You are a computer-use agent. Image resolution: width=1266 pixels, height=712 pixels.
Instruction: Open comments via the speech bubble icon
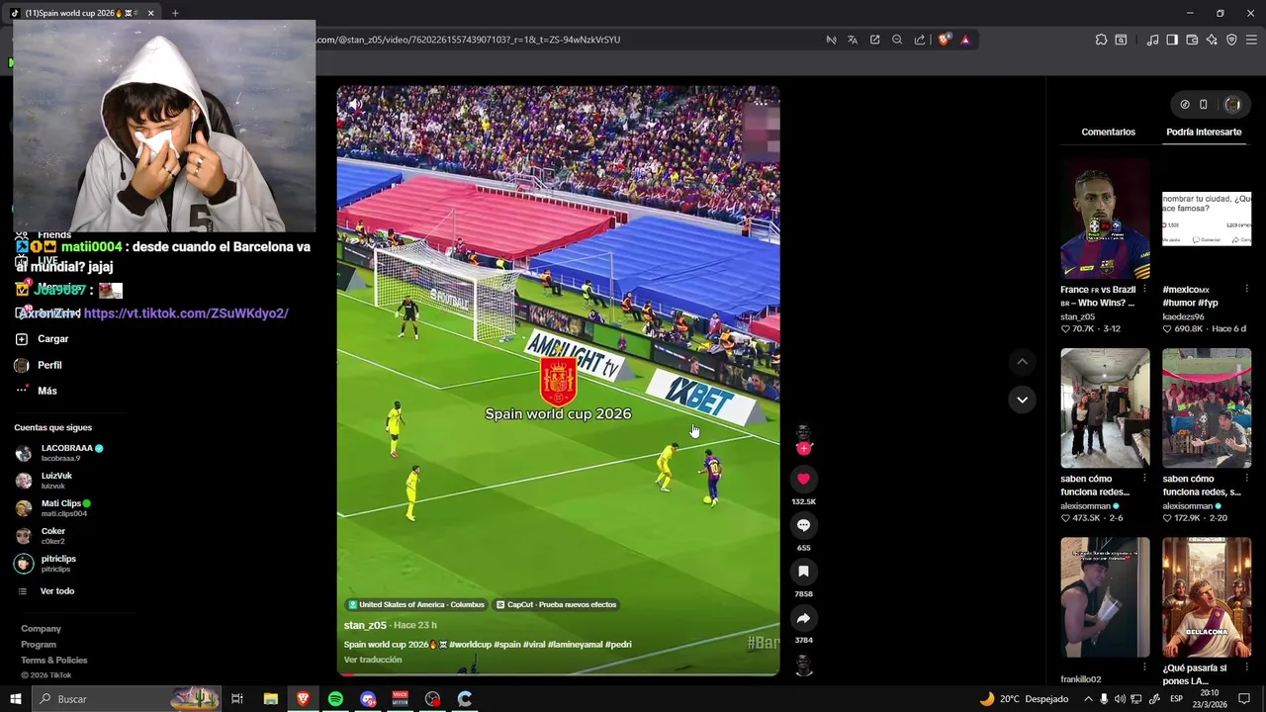[x=803, y=525]
